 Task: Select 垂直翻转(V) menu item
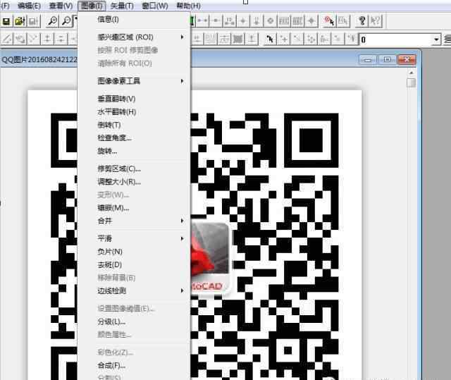133,99
